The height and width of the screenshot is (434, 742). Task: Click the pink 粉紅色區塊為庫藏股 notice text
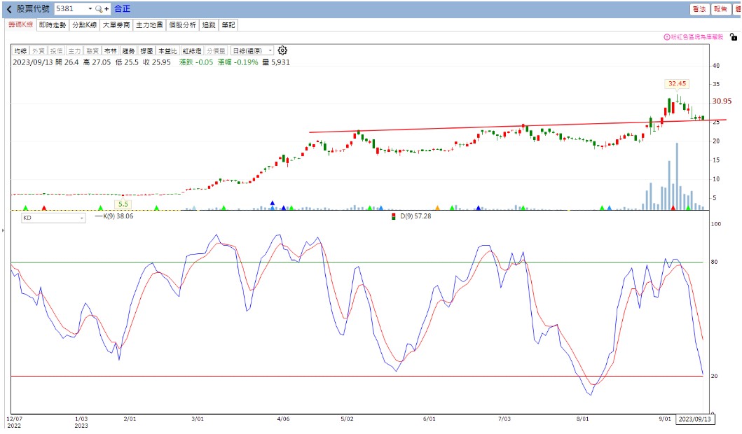coord(696,37)
